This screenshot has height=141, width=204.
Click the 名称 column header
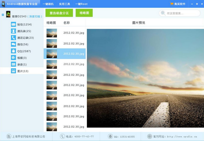(67, 23)
